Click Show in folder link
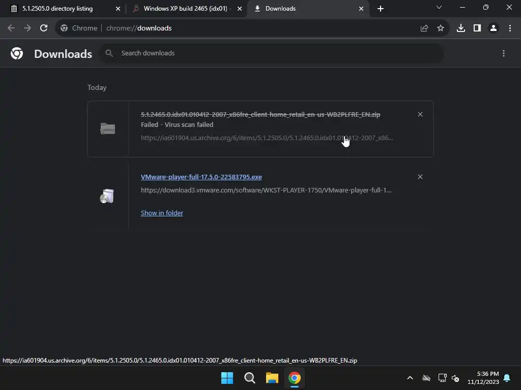Viewport: 521px width, 390px height. pyautogui.click(x=162, y=213)
